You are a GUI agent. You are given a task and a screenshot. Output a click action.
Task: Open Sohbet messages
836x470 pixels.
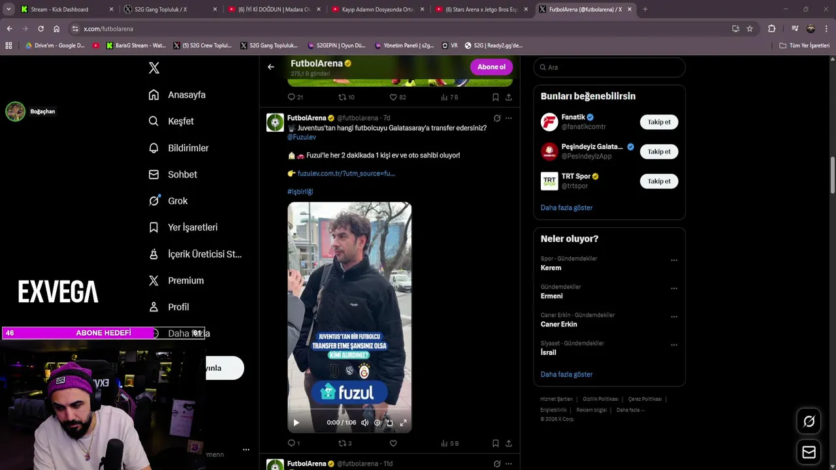tap(172, 174)
